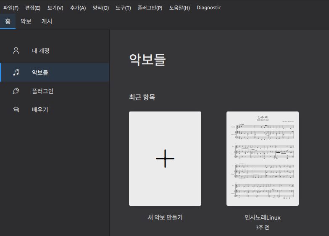The height and width of the screenshot is (236, 329).
Task: Open 내 계정 in sidebar
Action: click(x=55, y=50)
